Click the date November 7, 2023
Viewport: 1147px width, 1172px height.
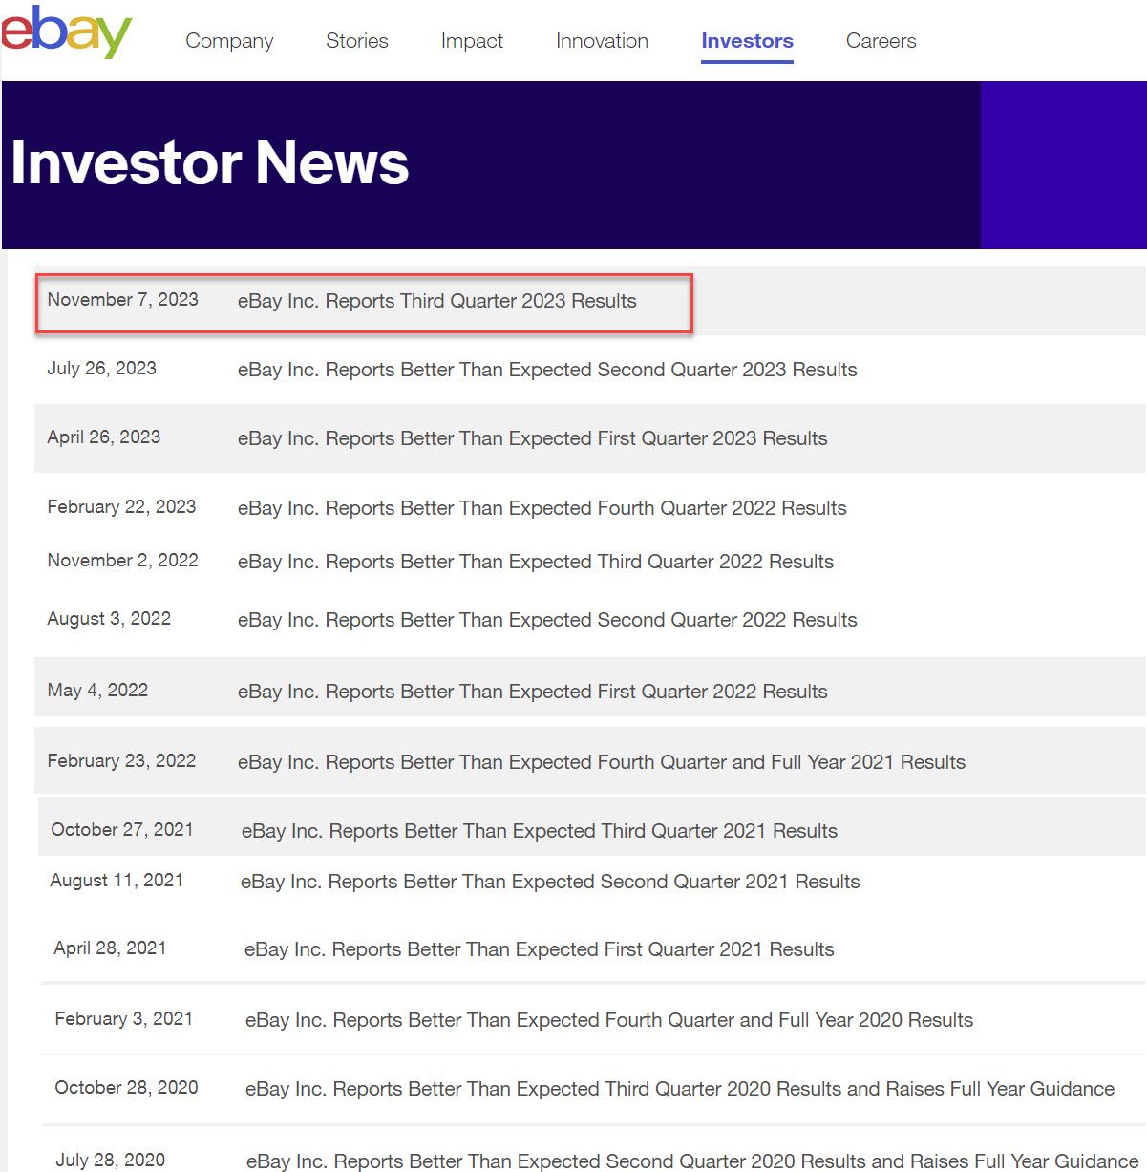[x=123, y=300]
